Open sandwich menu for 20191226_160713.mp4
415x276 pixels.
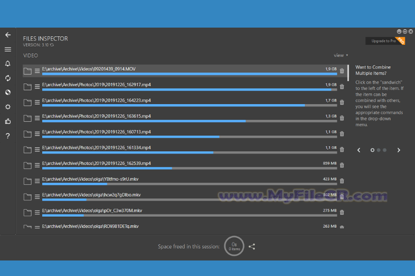37,133
